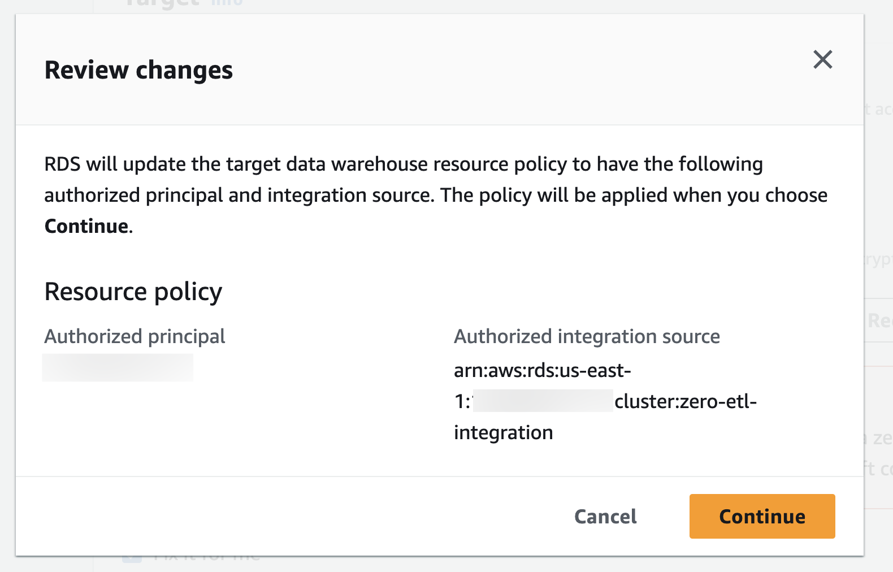Screen dimensions: 893x572
Task: Click the bold Continue word in description
Action: coord(86,226)
